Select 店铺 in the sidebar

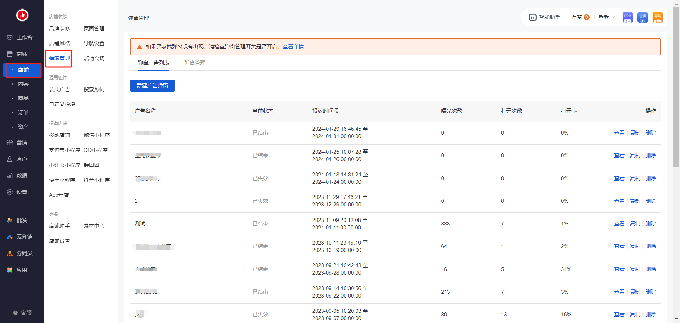(x=23, y=70)
